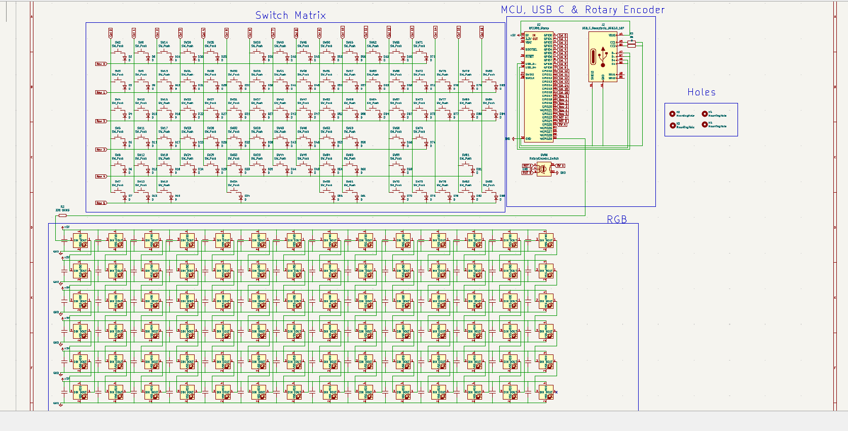Click the Col 0 global label above matrix
This screenshot has width=848, height=431.
point(110,33)
